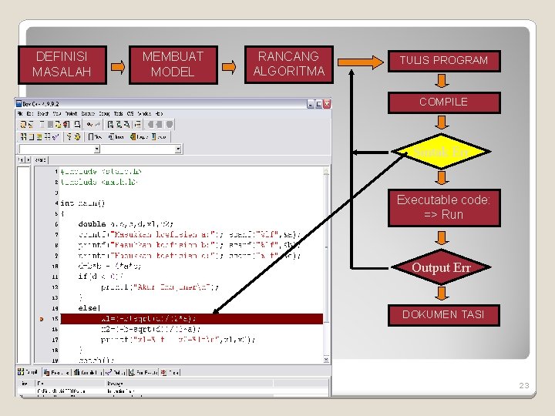Click the Compile icon in second toolbar row

(x=23, y=136)
